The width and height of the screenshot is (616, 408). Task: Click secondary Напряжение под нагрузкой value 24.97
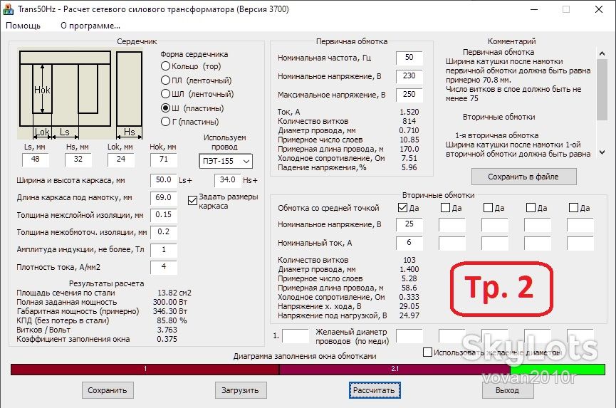pos(409,315)
